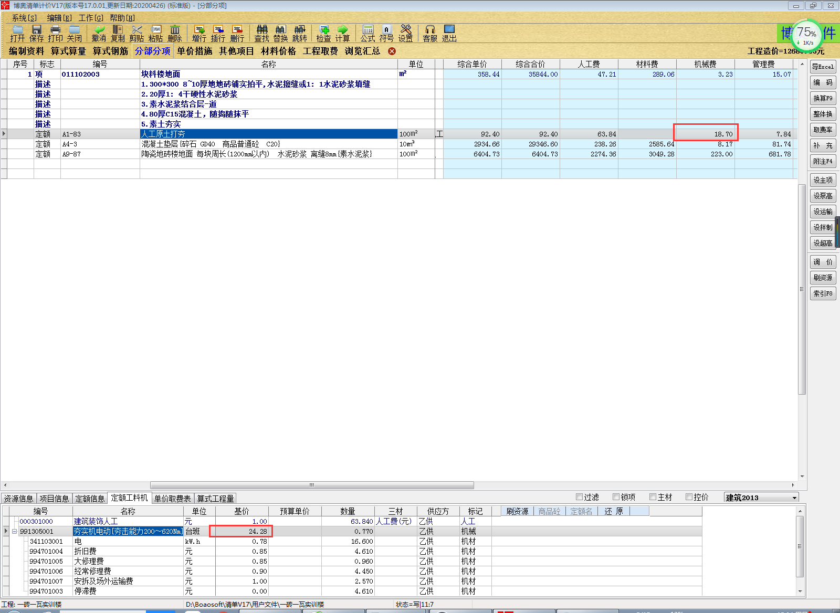Open the 系统[S] menu
This screenshot has height=613, width=840.
point(24,18)
